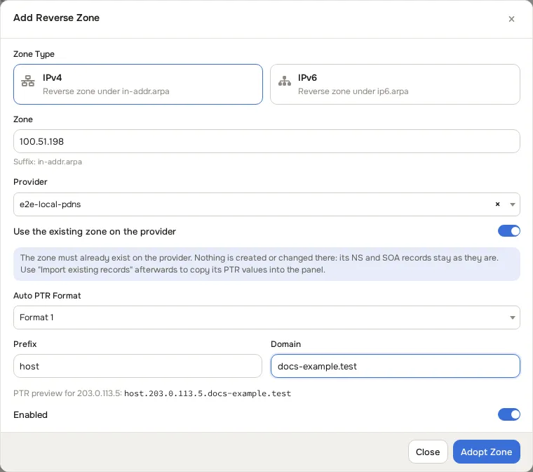Click the Auto PTR Format label

(47, 296)
